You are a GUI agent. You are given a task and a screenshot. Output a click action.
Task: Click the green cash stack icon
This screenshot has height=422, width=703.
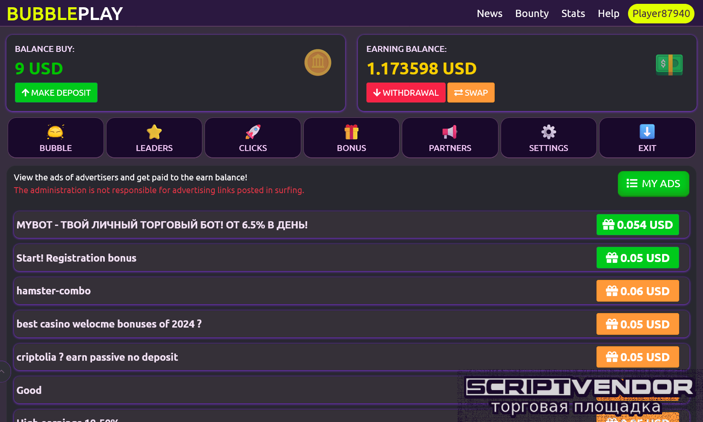(669, 65)
